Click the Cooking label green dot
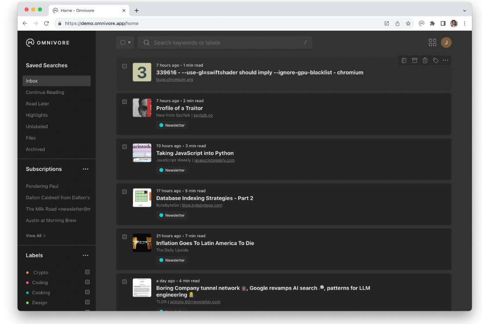 (27, 293)
